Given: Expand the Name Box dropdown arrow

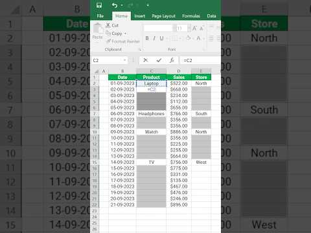Looking at the screenshot, I should coord(125,60).
